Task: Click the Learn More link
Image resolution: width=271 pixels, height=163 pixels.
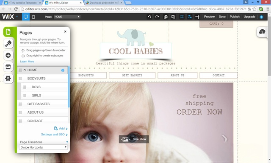Action: [x=27, y=62]
